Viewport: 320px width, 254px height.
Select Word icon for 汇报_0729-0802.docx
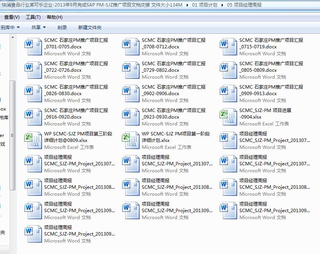130,70
